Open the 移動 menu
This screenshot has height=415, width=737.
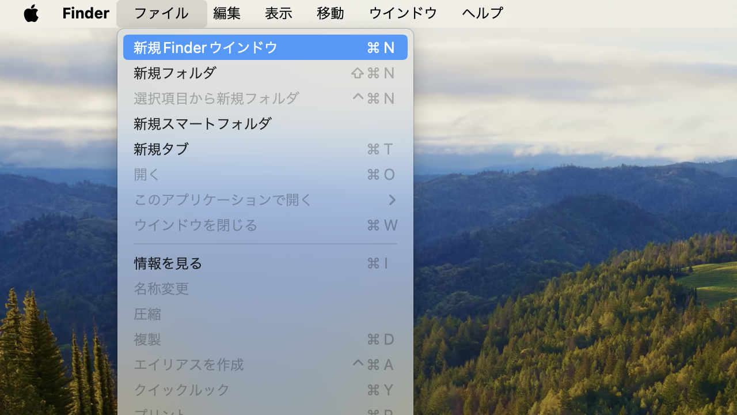point(330,13)
